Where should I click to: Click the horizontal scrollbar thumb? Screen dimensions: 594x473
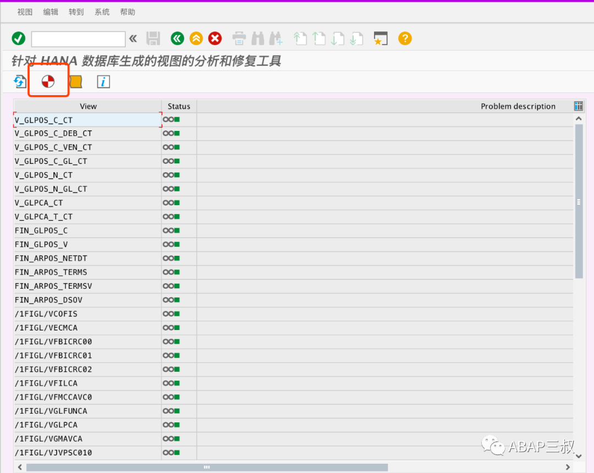207,467
